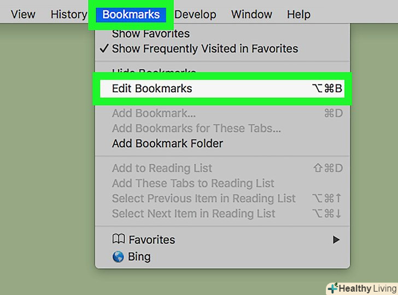398x295 pixels.
Task: Select Add Bookmark Folder
Action: pyautogui.click(x=167, y=144)
